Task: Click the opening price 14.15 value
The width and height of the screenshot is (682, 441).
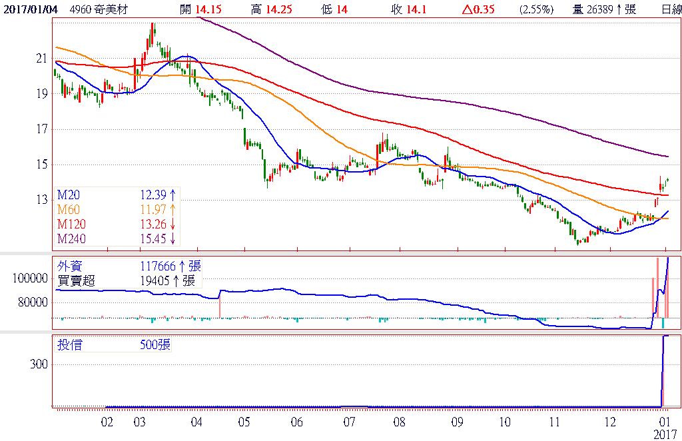Action: [210, 9]
